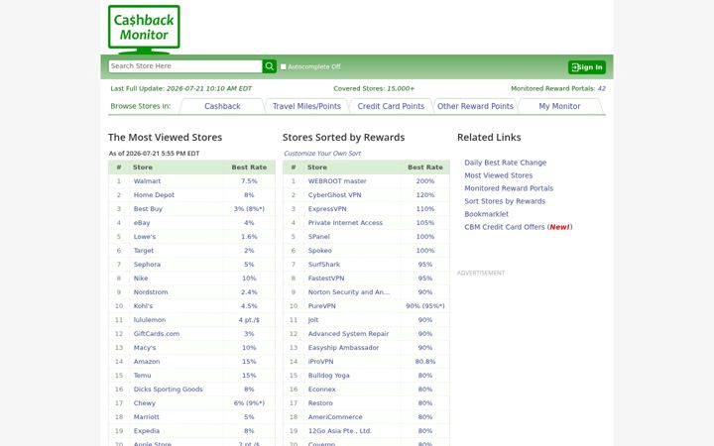The image size is (714, 446).
Task: Open the Easyship Ambassador link
Action: click(343, 348)
